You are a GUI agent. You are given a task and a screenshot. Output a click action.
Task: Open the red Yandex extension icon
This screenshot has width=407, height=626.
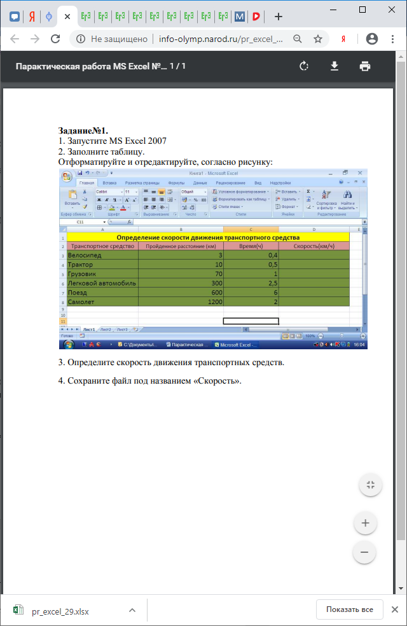point(343,39)
